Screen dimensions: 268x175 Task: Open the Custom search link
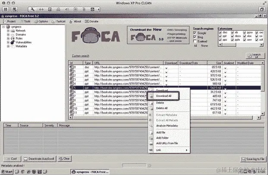[81, 56]
